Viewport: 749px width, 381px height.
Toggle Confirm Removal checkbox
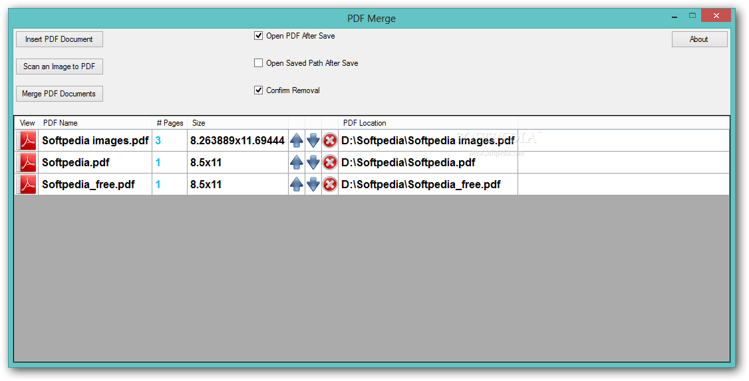pyautogui.click(x=258, y=90)
